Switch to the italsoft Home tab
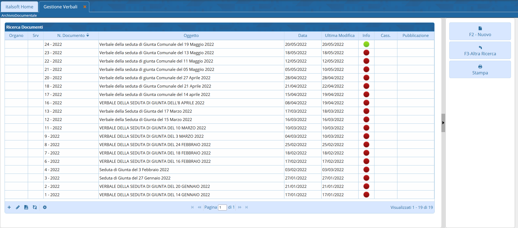The image size is (518, 228). pos(19,7)
